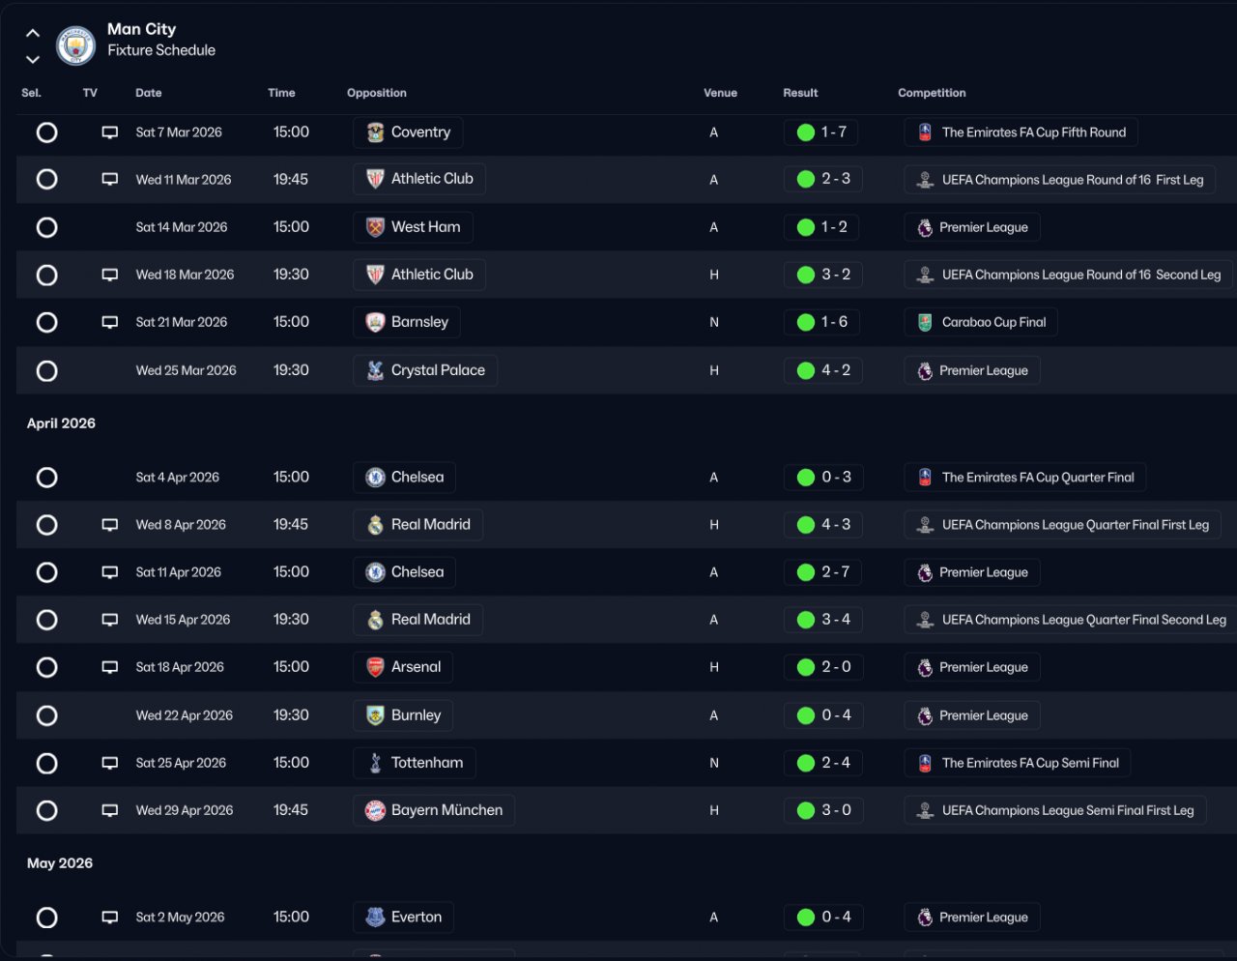Go to previous club with up chevron
Image resolution: width=1237 pixels, height=961 pixels.
tap(33, 33)
